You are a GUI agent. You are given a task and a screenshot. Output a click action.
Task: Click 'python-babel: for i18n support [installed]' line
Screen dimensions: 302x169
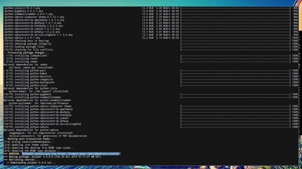[x=39, y=92]
